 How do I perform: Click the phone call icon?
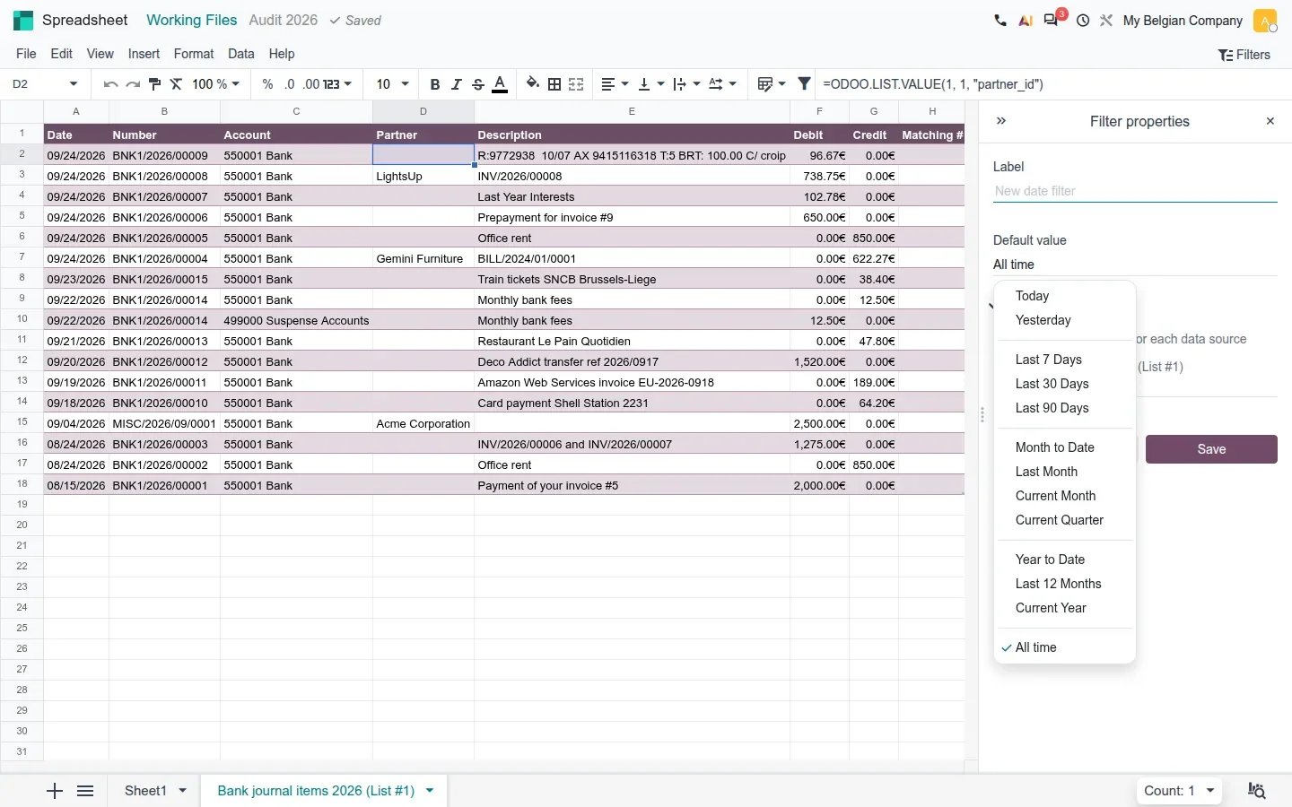point(1000,20)
